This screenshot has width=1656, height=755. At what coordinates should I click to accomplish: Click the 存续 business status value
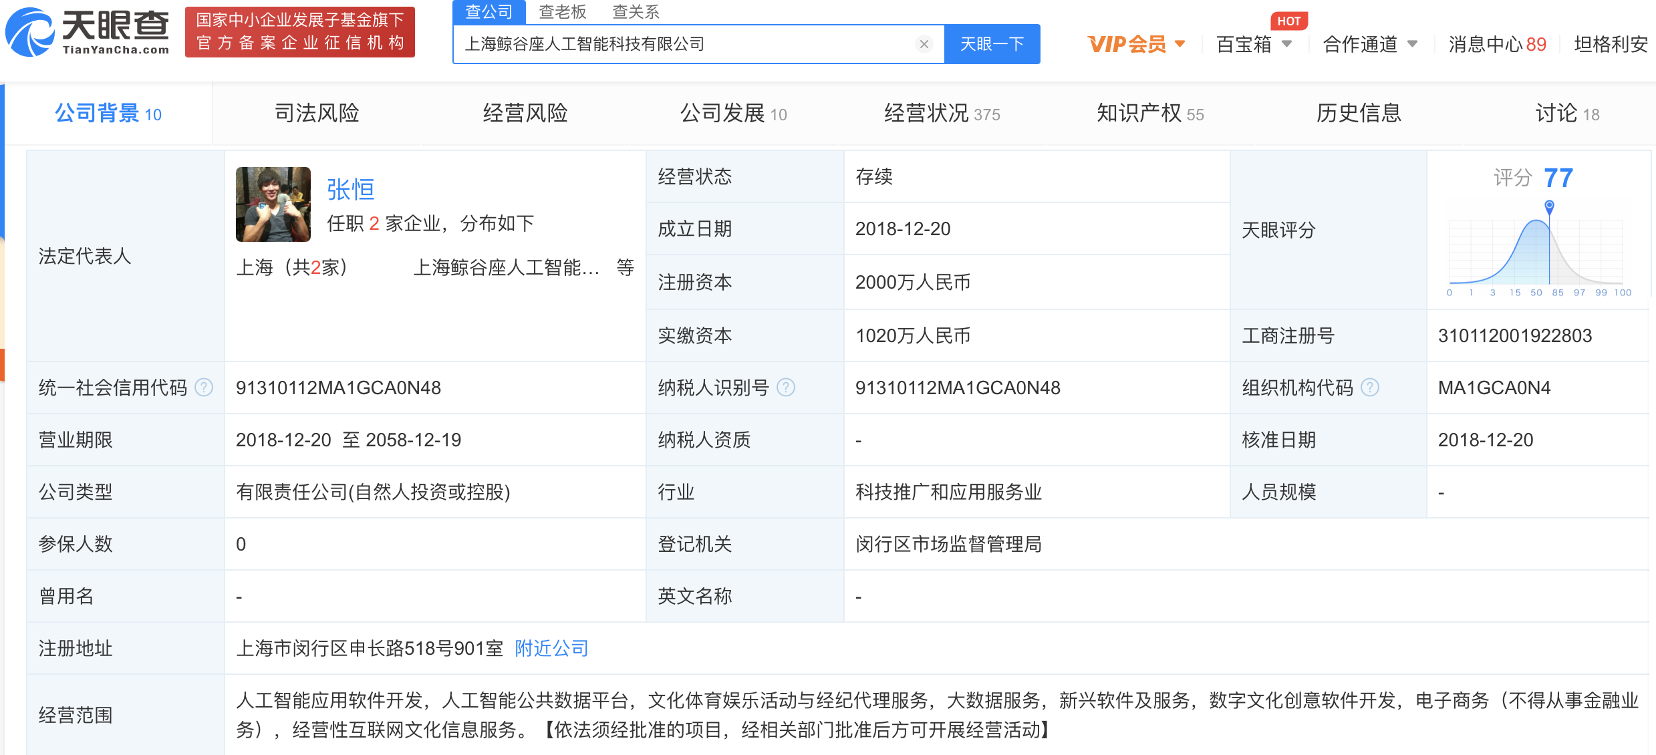(874, 176)
